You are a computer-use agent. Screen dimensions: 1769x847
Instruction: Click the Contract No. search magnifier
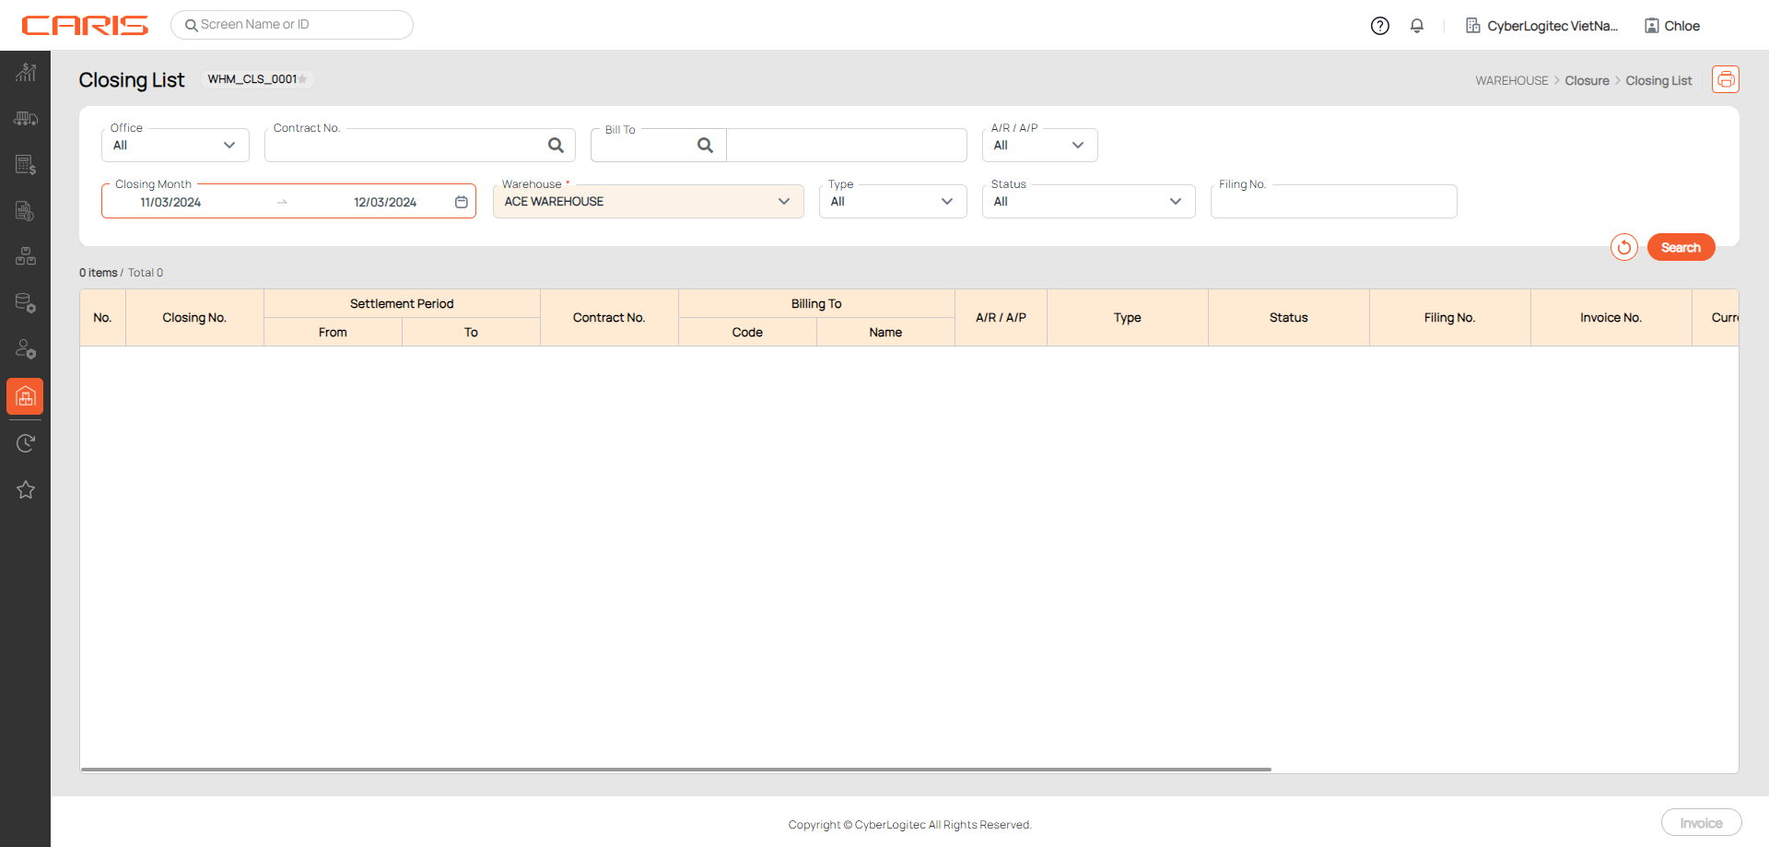(x=556, y=145)
